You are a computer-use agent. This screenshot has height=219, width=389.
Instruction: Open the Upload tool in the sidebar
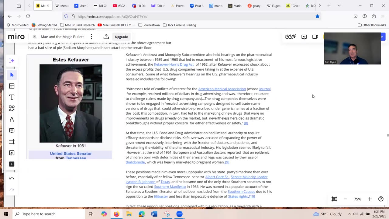[x=12, y=153]
